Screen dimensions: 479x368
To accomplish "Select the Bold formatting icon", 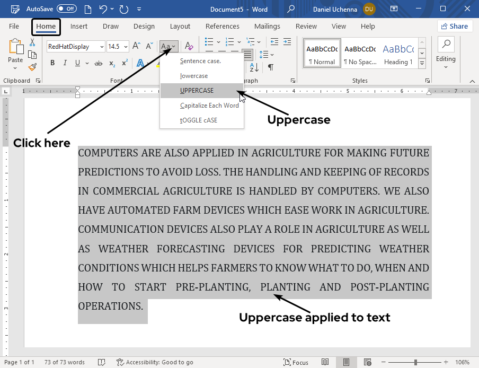I will coord(52,63).
